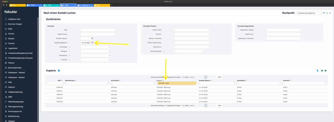The image size is (334, 122).
Task: Open Faktura in the sidebar
Action: click(x=11, y=63)
